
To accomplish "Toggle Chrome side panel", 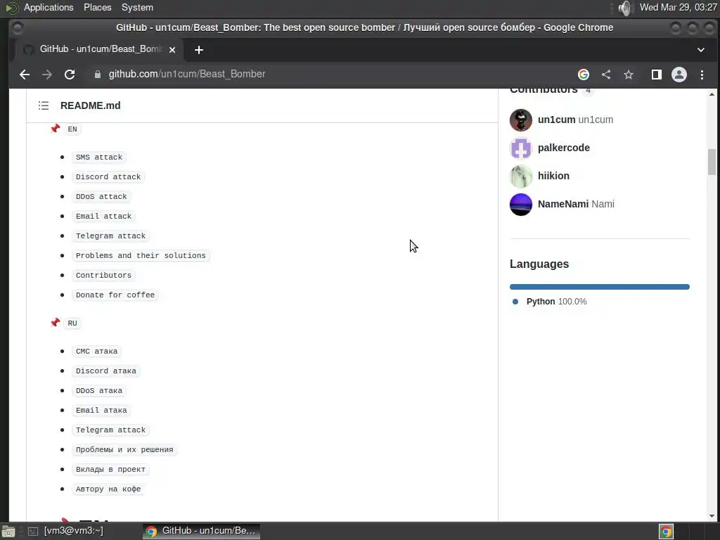I will click(657, 75).
